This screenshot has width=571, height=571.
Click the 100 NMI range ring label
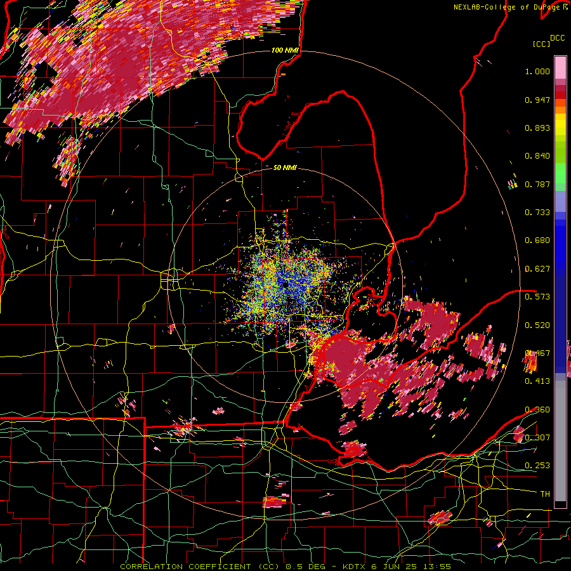(284, 50)
